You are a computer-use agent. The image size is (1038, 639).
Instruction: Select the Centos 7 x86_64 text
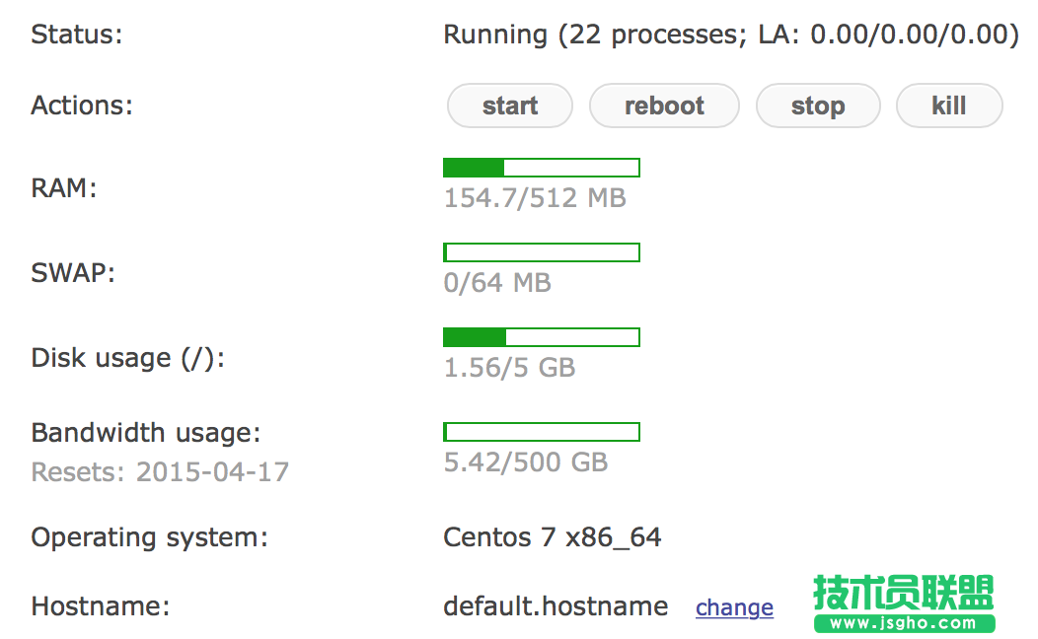pos(552,537)
